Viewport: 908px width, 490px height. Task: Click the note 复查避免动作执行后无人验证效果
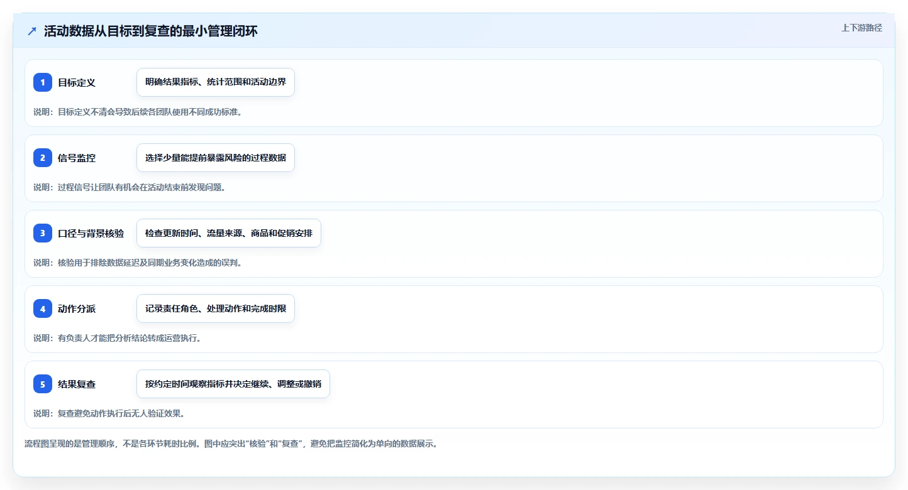[109, 413]
